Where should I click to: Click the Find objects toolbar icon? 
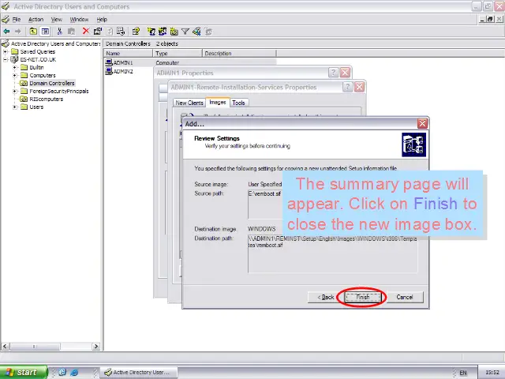[x=196, y=32]
